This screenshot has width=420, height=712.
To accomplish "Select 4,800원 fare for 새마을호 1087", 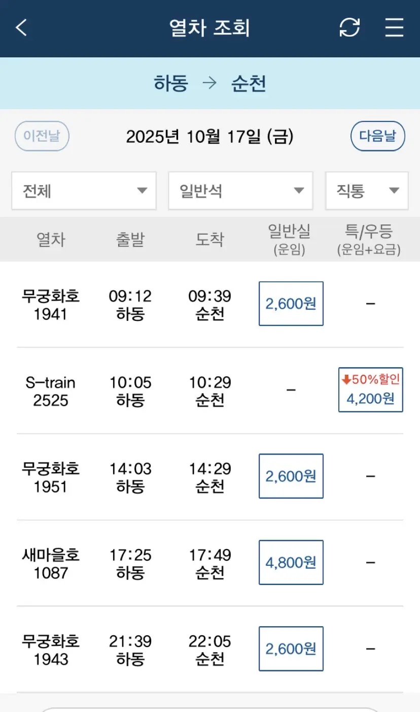I will 291,563.
